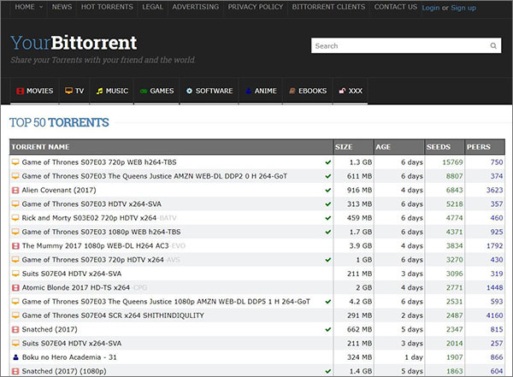The height and width of the screenshot is (377, 513).
Task: Open Game of Thrones S07E03 720p WEB h264-TBS torrent
Action: [99, 162]
